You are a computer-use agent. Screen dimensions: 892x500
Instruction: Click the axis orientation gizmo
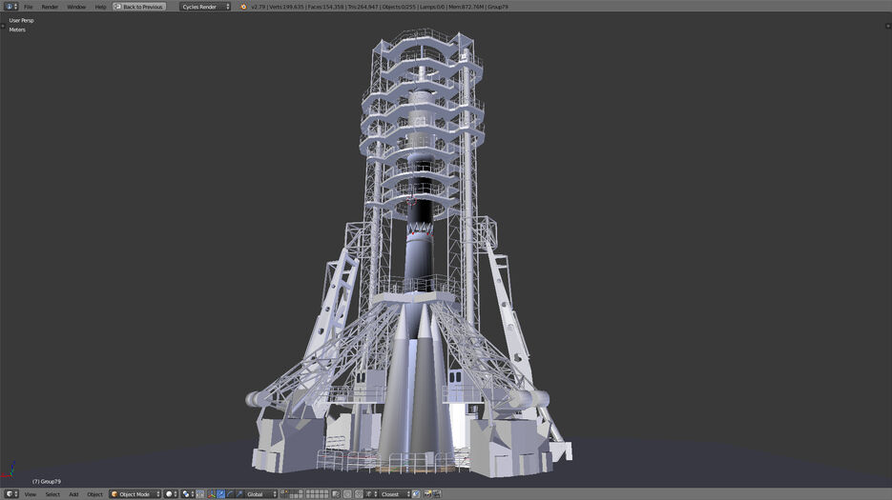coord(10,470)
